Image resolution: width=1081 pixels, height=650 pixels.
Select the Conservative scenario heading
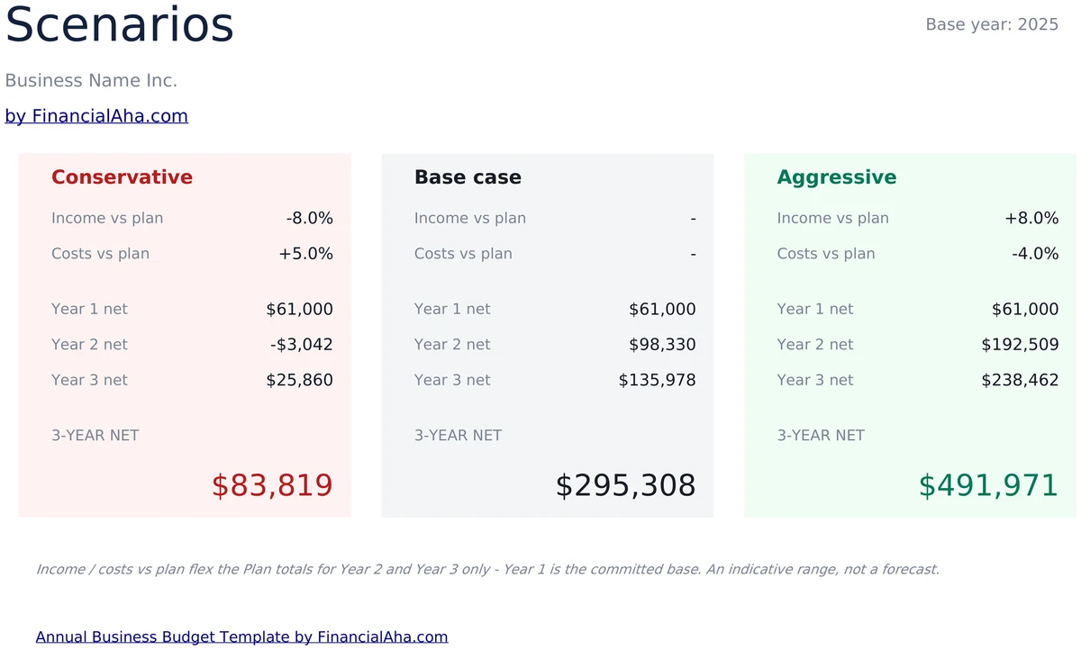(122, 177)
